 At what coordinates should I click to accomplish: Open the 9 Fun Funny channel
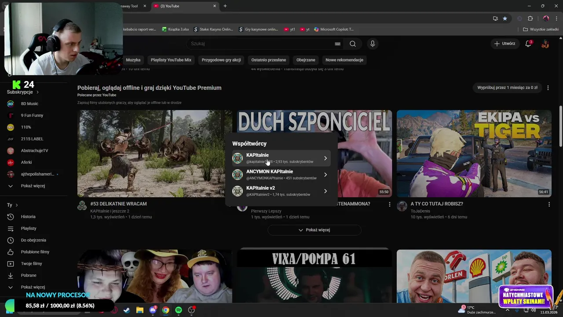[32, 115]
